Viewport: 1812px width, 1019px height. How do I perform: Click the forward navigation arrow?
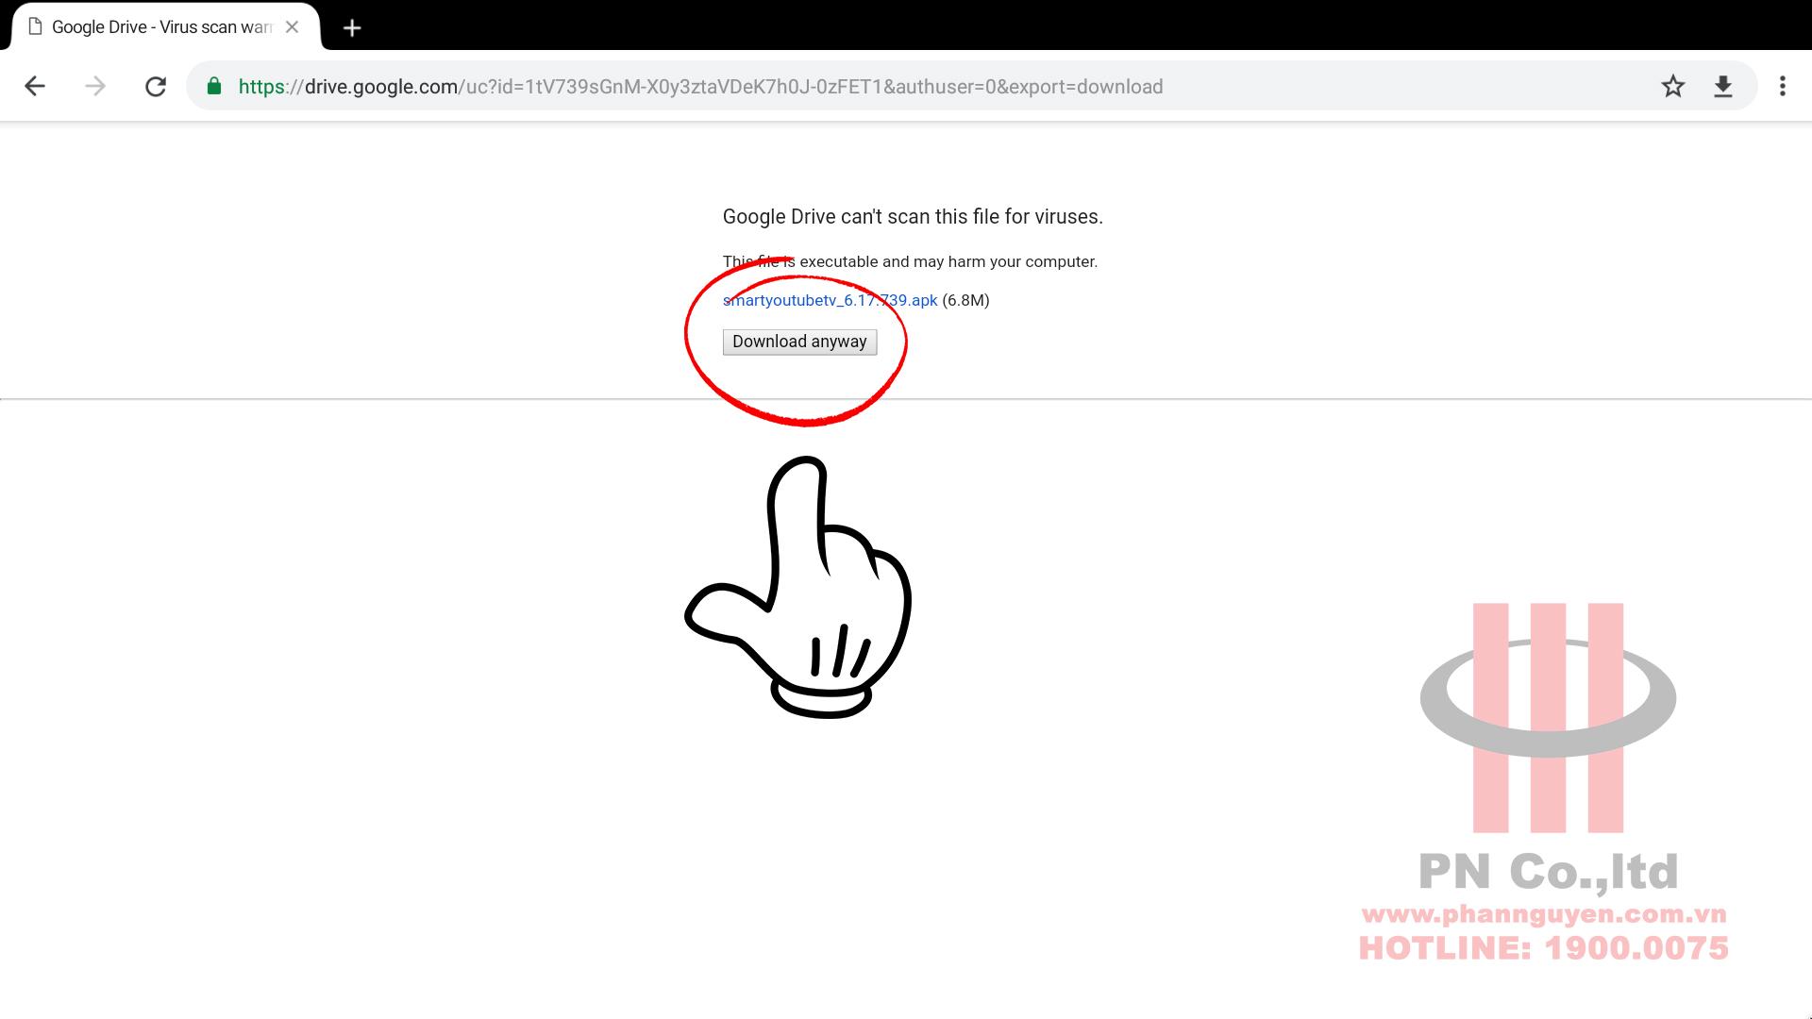click(95, 87)
